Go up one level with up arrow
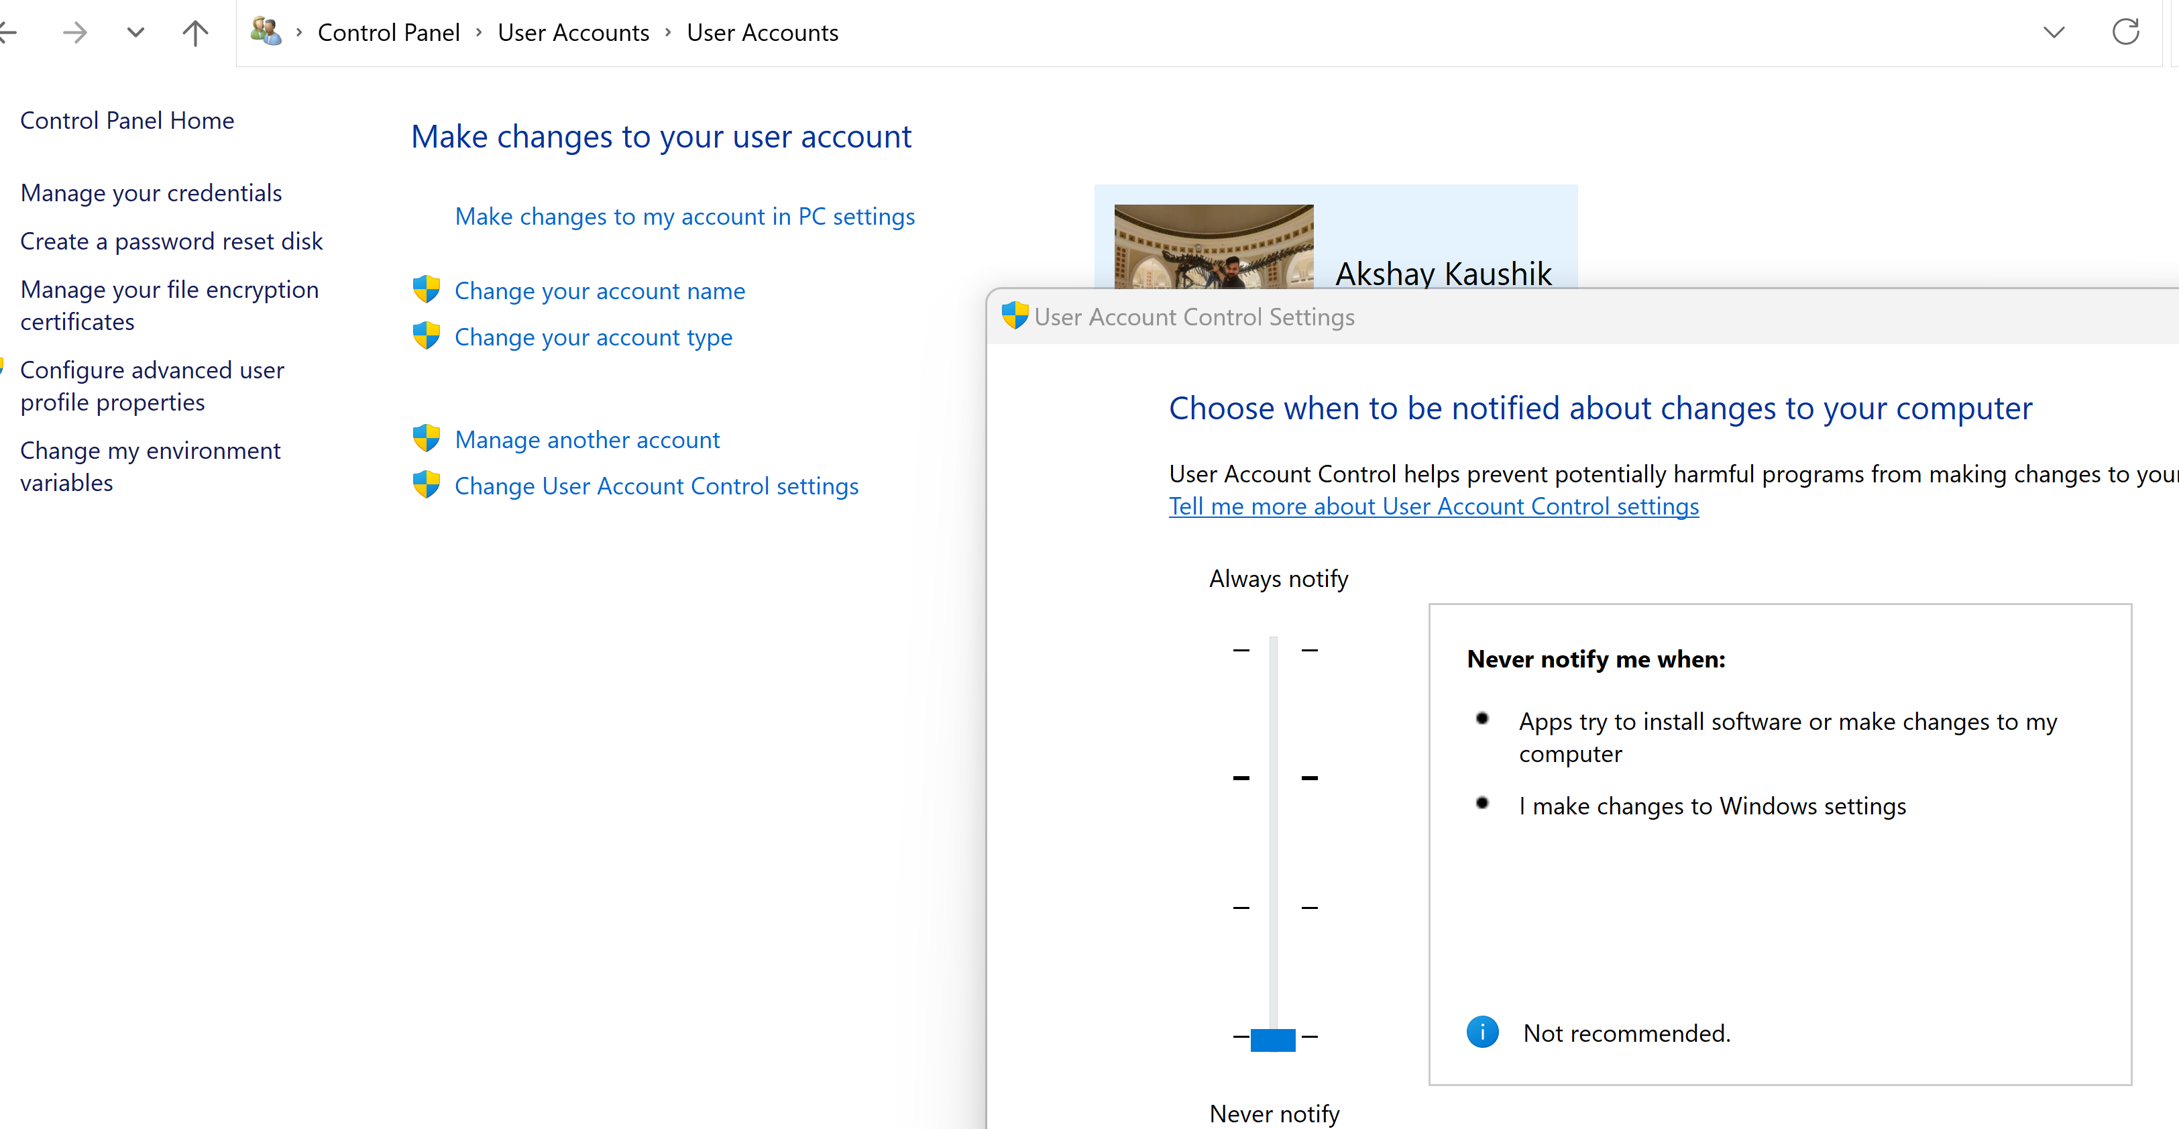2179x1129 pixels. click(x=195, y=33)
